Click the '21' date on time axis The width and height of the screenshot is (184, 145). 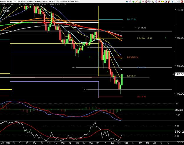(119, 143)
